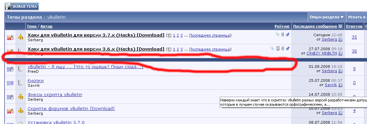367x124 pixels.
Task: Click the tag icon on 3.7.x hacks thread
Action: point(277,35)
